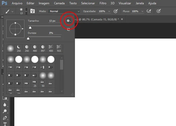Image resolution: width=176 pixels, height=126 pixels.
Task: Select the fan bristle brush preset
Action: click(43, 67)
